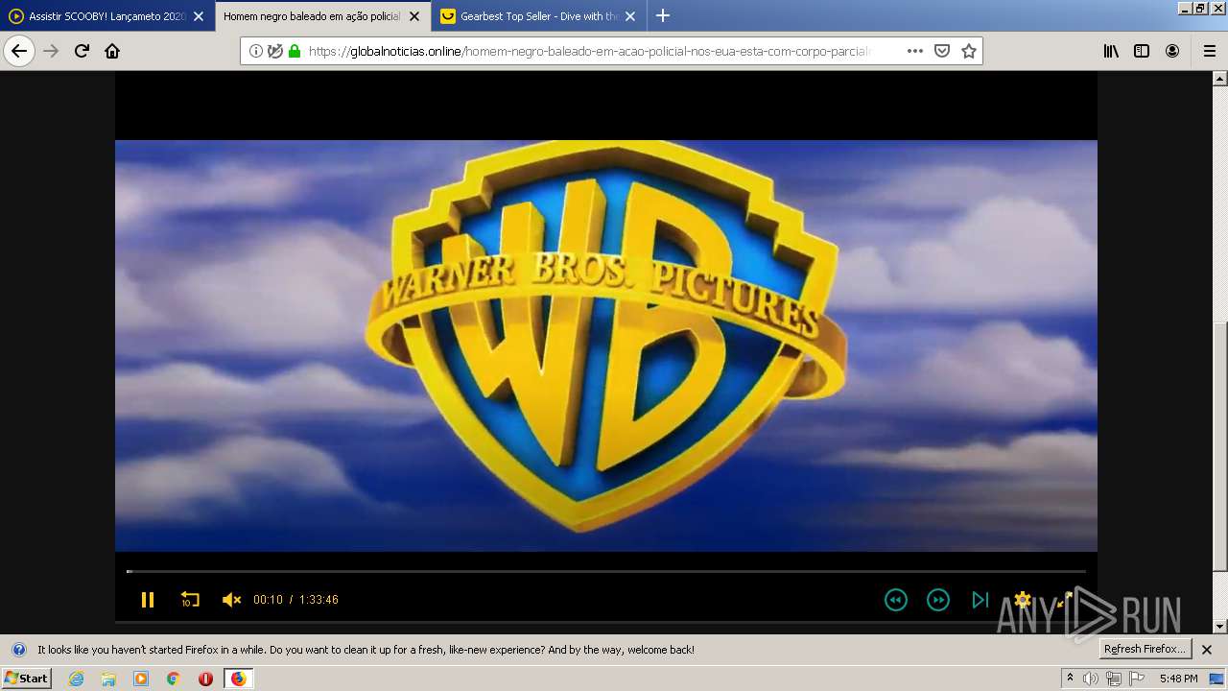
Task: Go back to the previous page
Action: (19, 51)
